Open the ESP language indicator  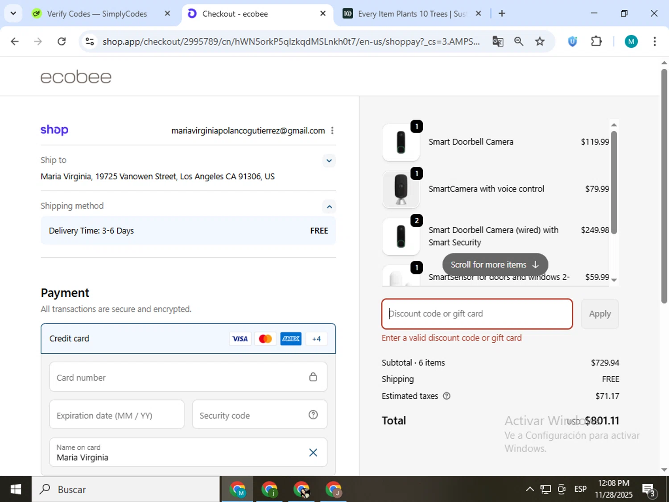tap(580, 489)
